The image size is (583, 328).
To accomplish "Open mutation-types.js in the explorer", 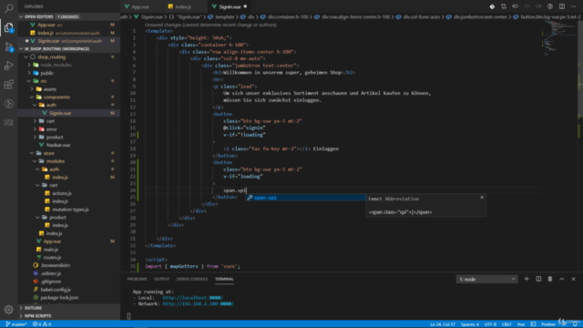I will pos(70,210).
